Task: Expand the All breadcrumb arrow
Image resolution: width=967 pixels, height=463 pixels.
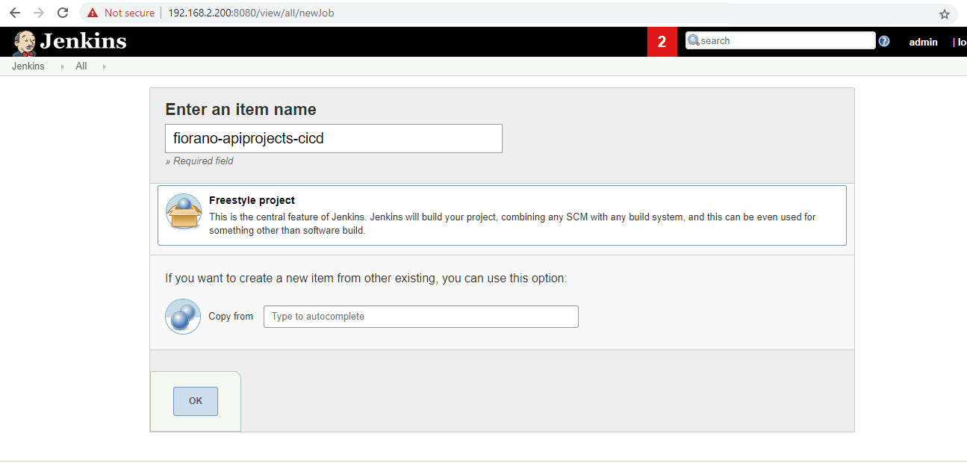Action: (104, 66)
